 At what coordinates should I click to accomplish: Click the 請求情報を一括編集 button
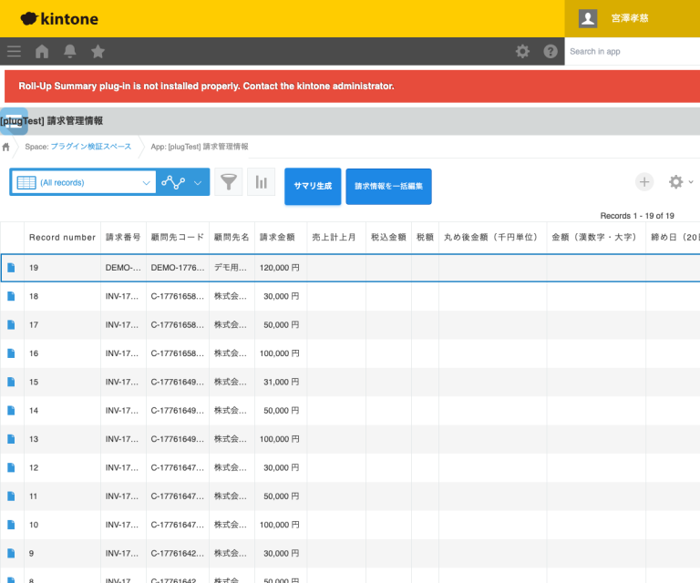coord(388,186)
